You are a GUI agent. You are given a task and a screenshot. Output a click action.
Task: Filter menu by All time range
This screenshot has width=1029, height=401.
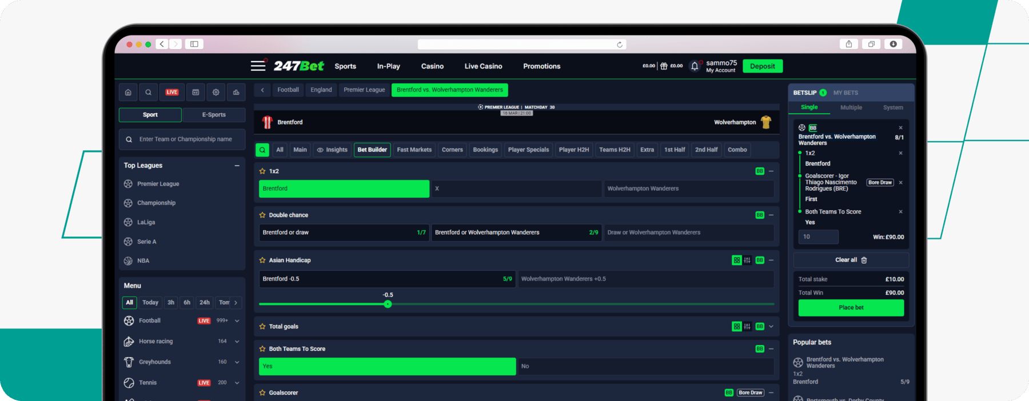[x=129, y=303]
